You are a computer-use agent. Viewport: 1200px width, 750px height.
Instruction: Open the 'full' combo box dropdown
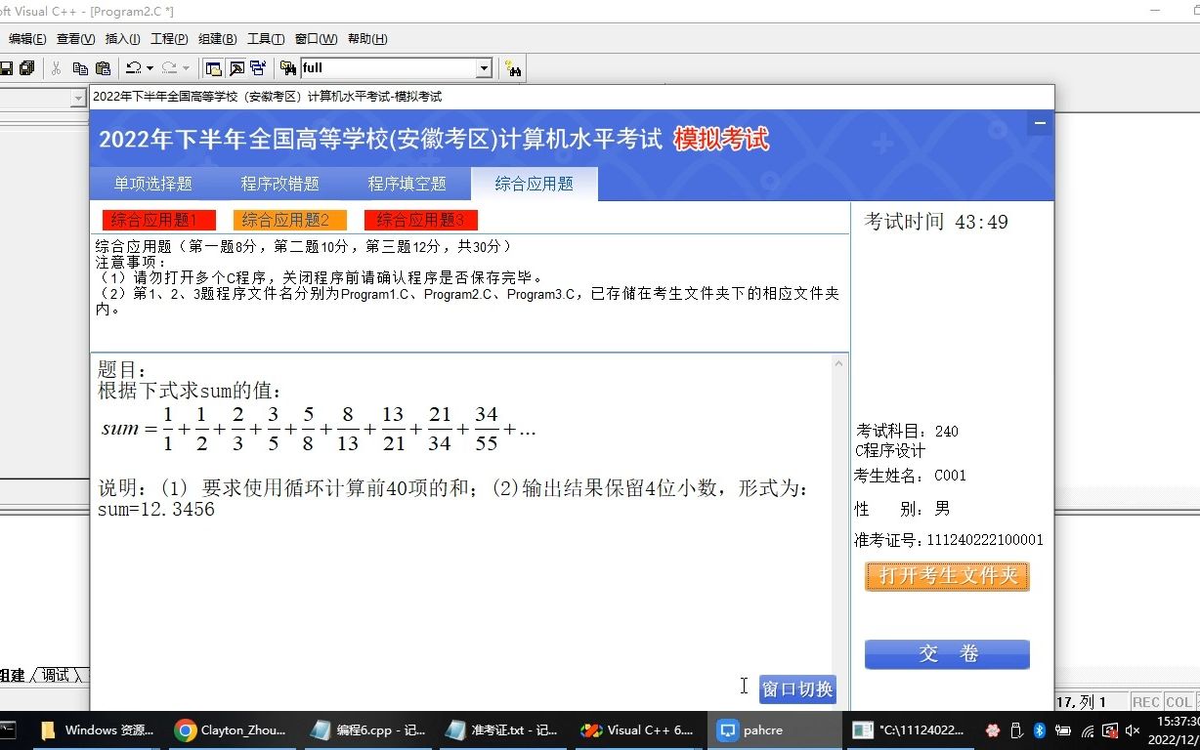486,68
